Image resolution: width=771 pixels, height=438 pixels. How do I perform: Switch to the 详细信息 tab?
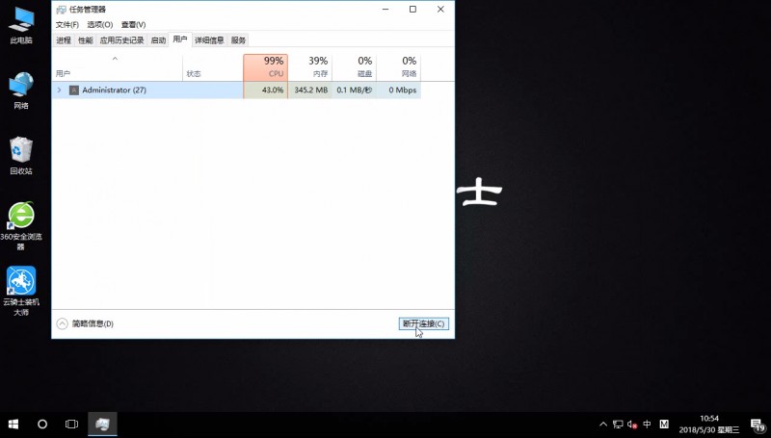[209, 40]
